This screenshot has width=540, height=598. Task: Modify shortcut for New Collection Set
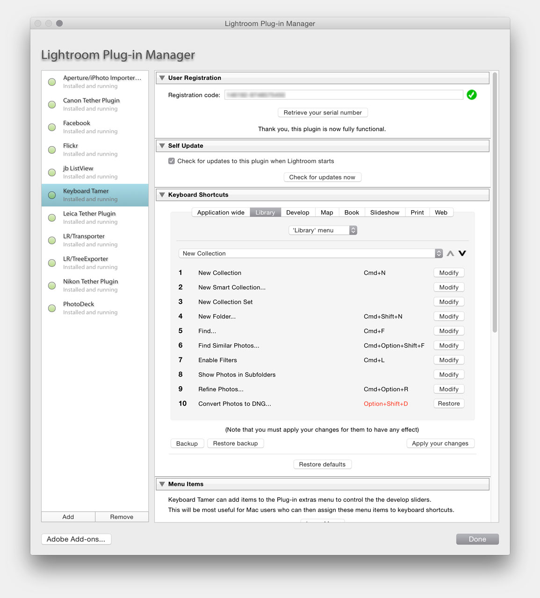449,302
